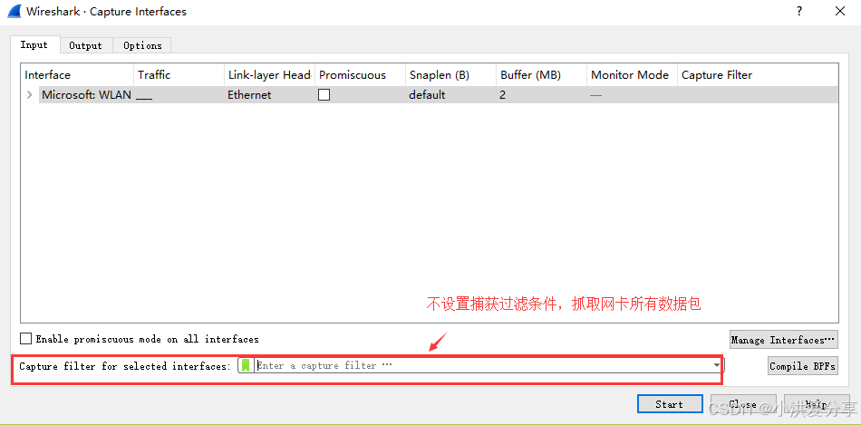Enable promiscuous mode on all interfaces checkbox
Viewport: 861px width, 425px height.
pos(25,339)
